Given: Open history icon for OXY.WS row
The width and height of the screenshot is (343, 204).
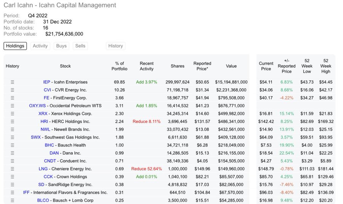Looking at the screenshot, I should point(13,106).
